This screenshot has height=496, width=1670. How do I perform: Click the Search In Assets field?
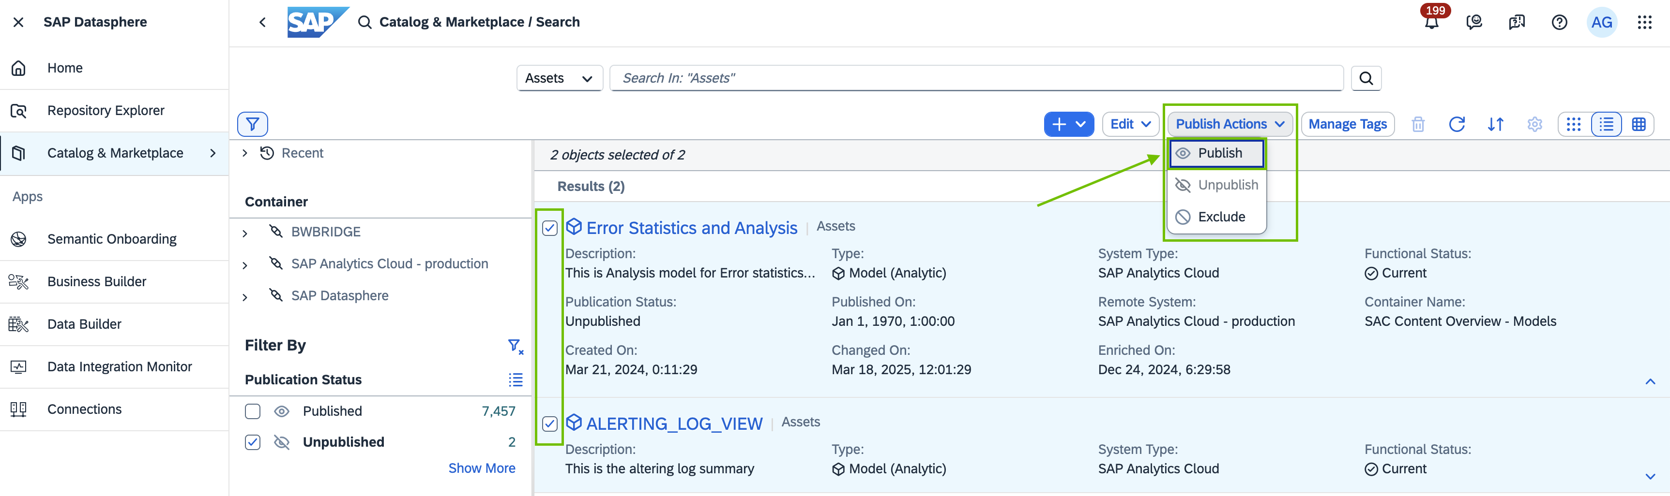(976, 78)
